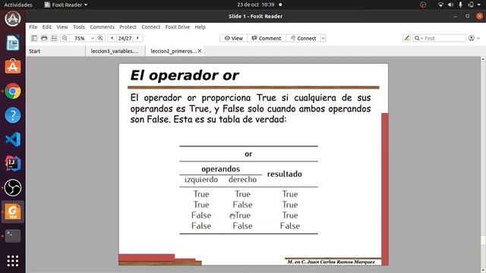The width and height of the screenshot is (486, 273).
Task: Click the scroll up arrow on the vertical scrollbar
Action: point(483,59)
